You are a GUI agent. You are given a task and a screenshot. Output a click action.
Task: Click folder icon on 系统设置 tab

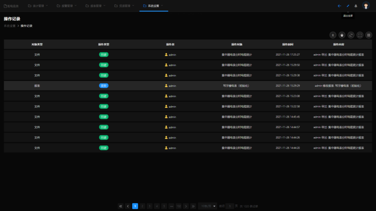[145, 6]
